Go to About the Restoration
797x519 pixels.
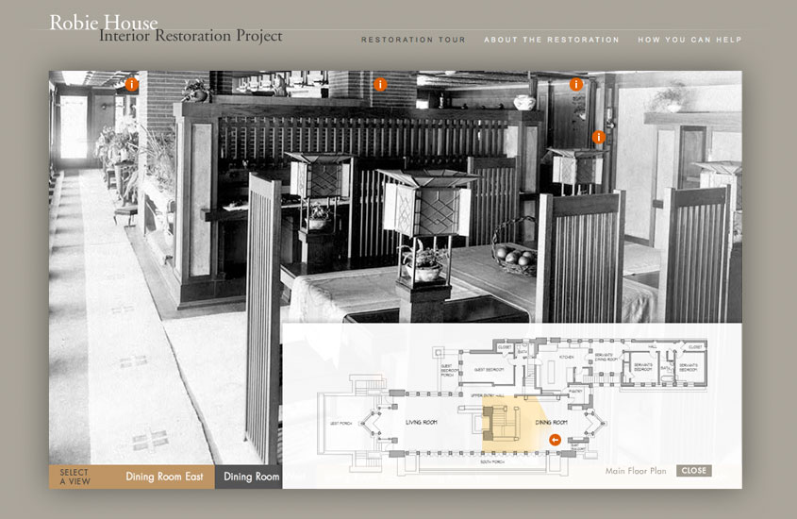552,40
